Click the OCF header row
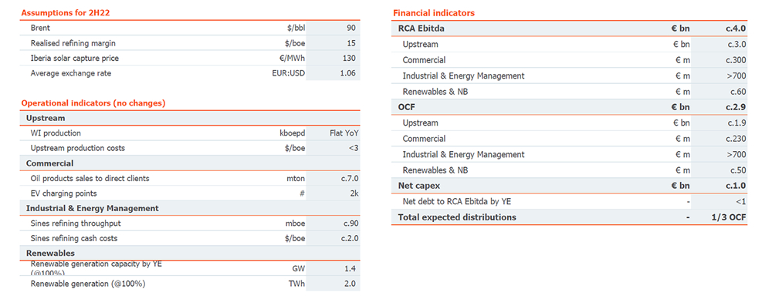The image size is (772, 299). [569, 106]
